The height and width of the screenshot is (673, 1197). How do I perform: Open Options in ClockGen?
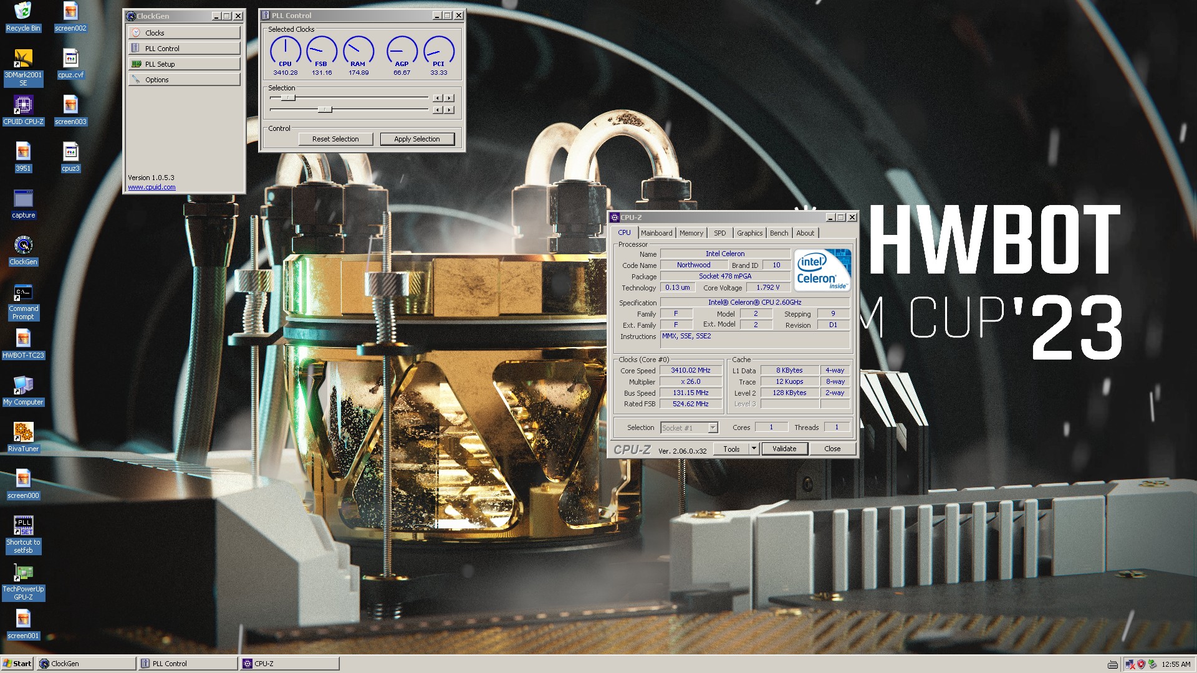pos(184,79)
